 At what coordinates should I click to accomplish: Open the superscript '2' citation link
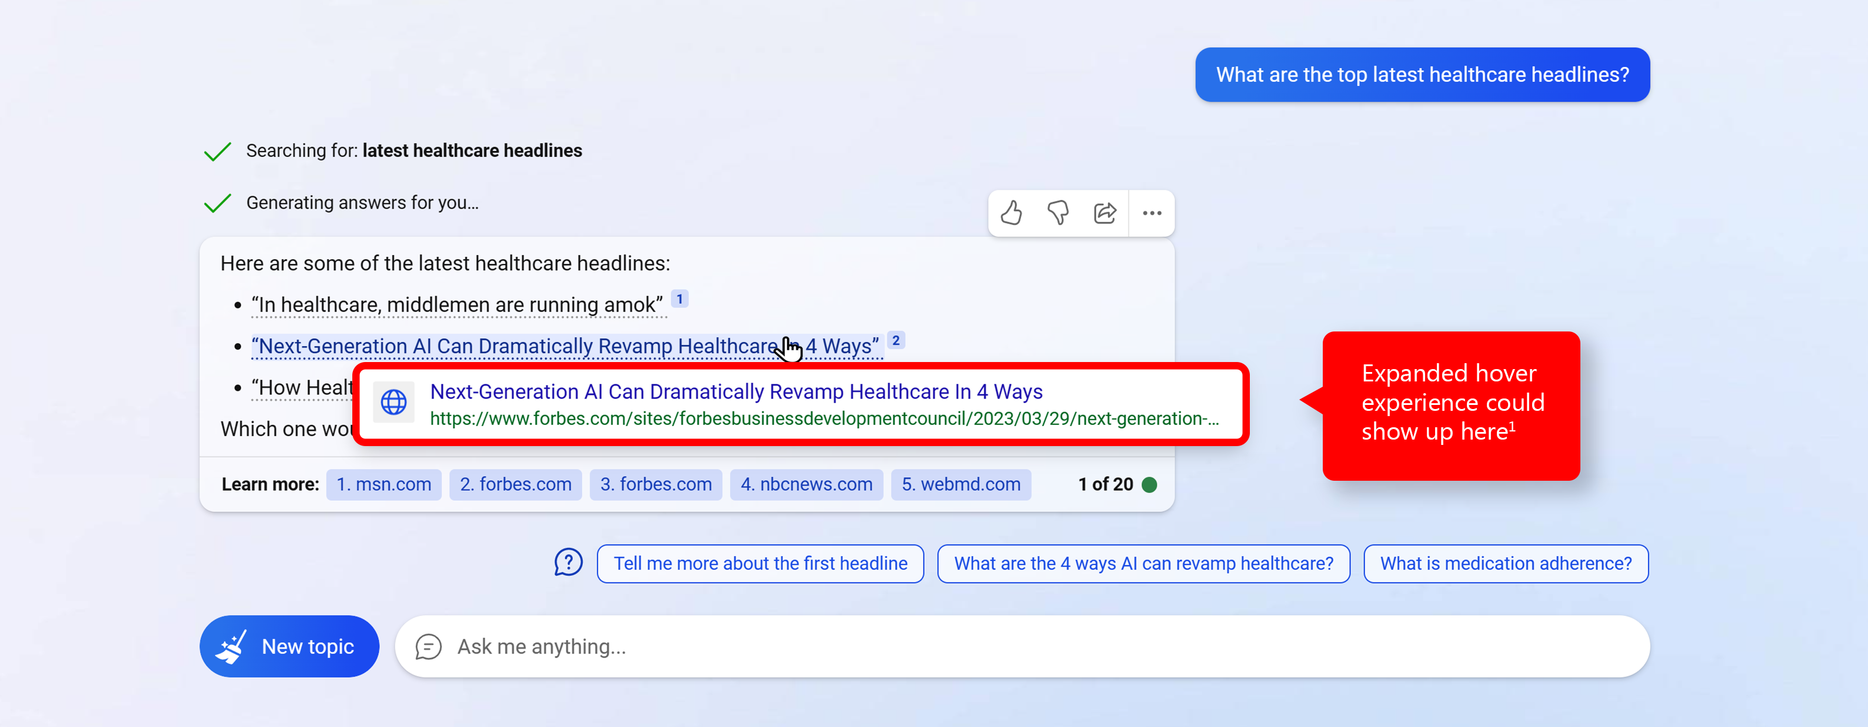(x=900, y=339)
